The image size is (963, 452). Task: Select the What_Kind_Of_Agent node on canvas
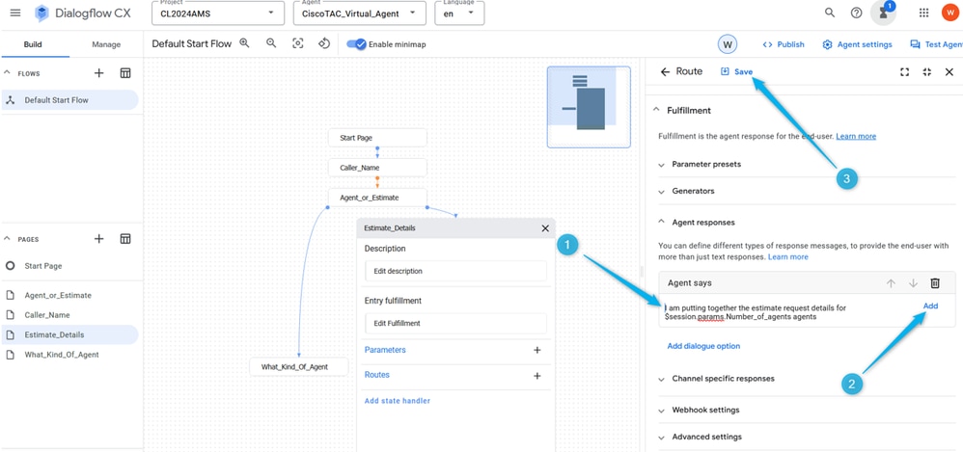299,367
